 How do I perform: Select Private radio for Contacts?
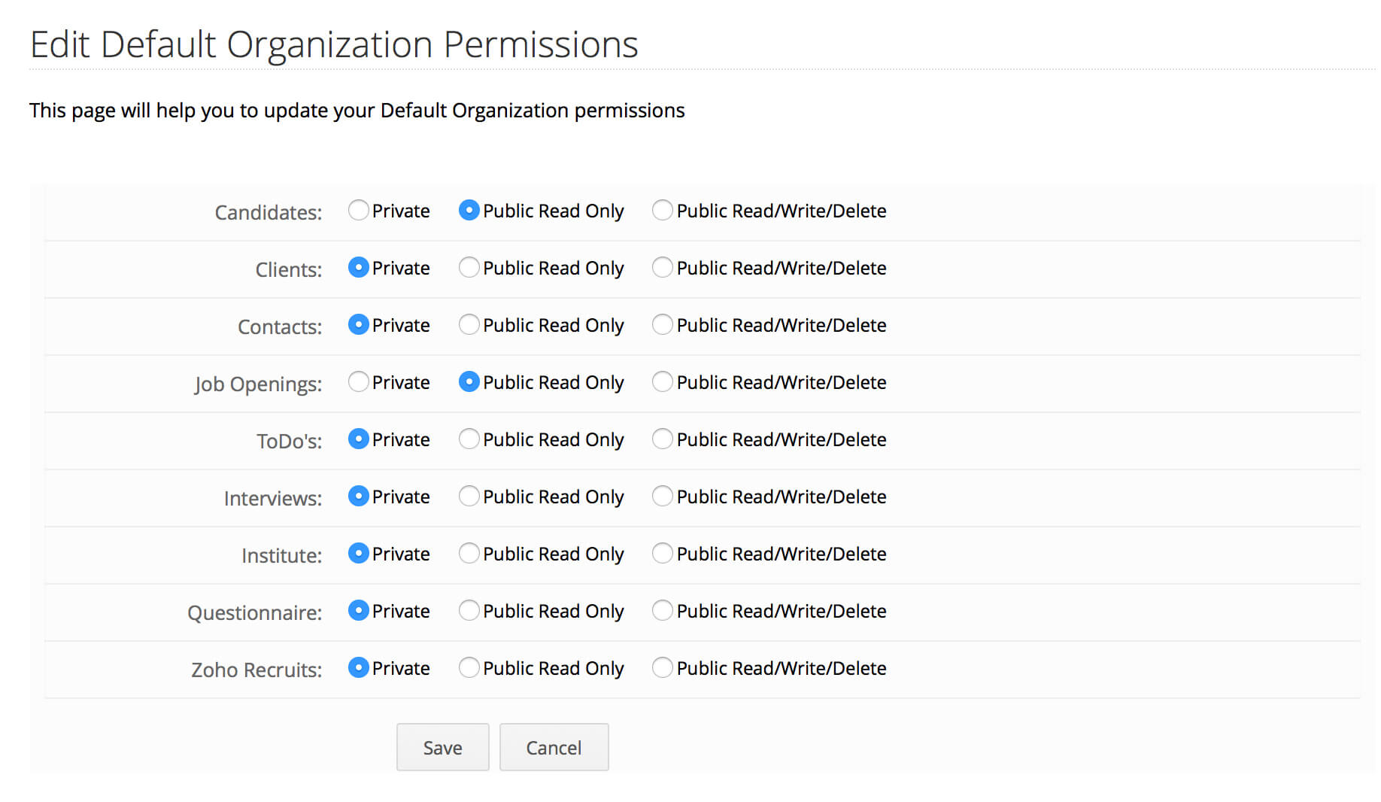[359, 325]
